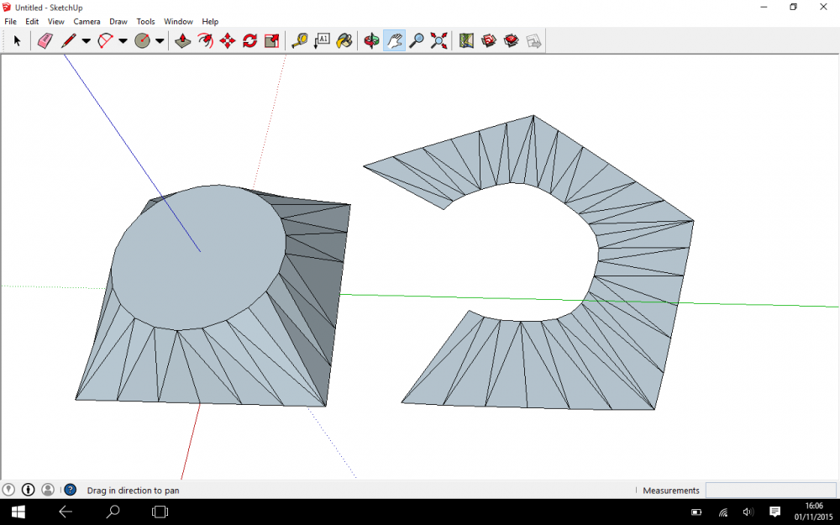Open the Wi-Fi network tray icon

tap(722, 512)
